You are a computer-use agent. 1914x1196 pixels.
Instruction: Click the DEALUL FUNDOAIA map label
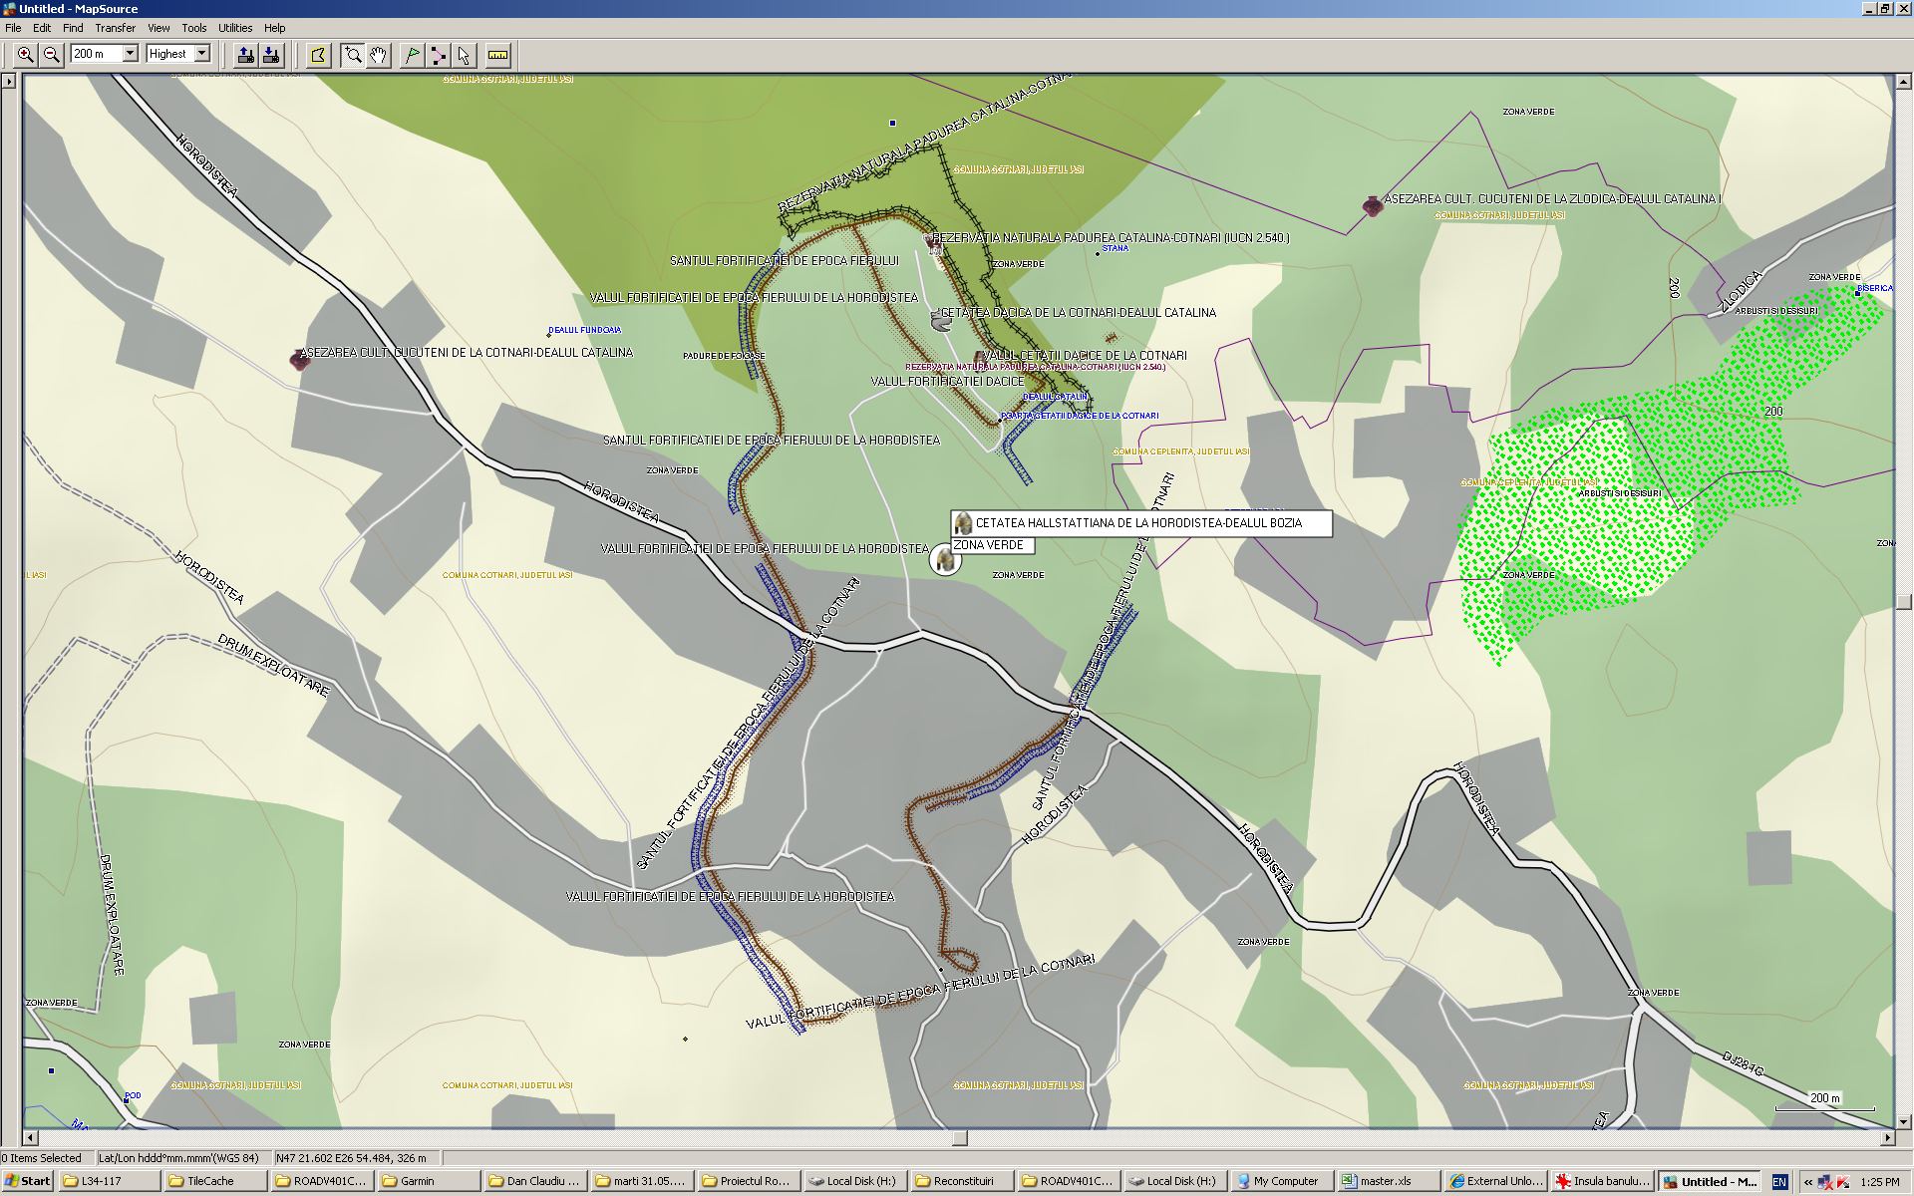pos(584,330)
